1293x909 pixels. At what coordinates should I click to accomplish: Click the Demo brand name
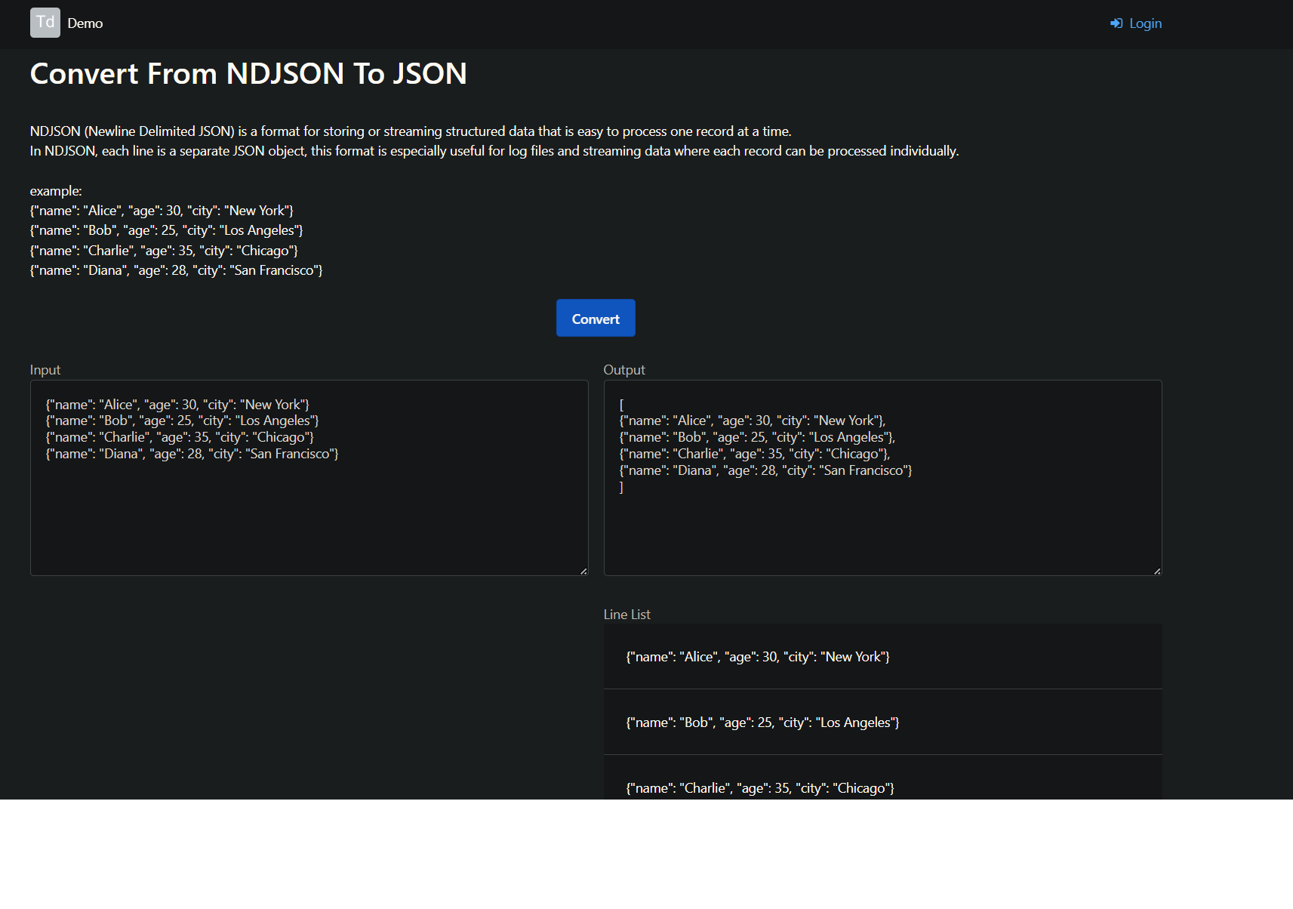[85, 23]
